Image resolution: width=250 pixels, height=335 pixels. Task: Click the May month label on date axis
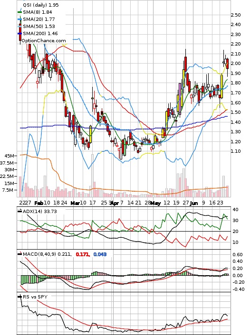click(x=155, y=203)
